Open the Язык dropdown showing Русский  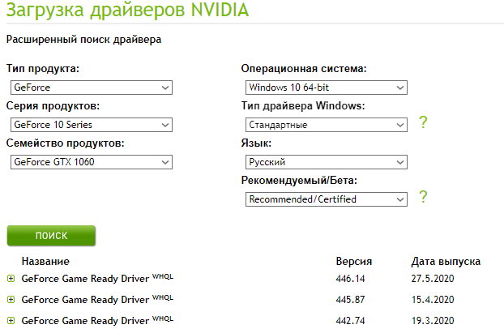tap(327, 162)
